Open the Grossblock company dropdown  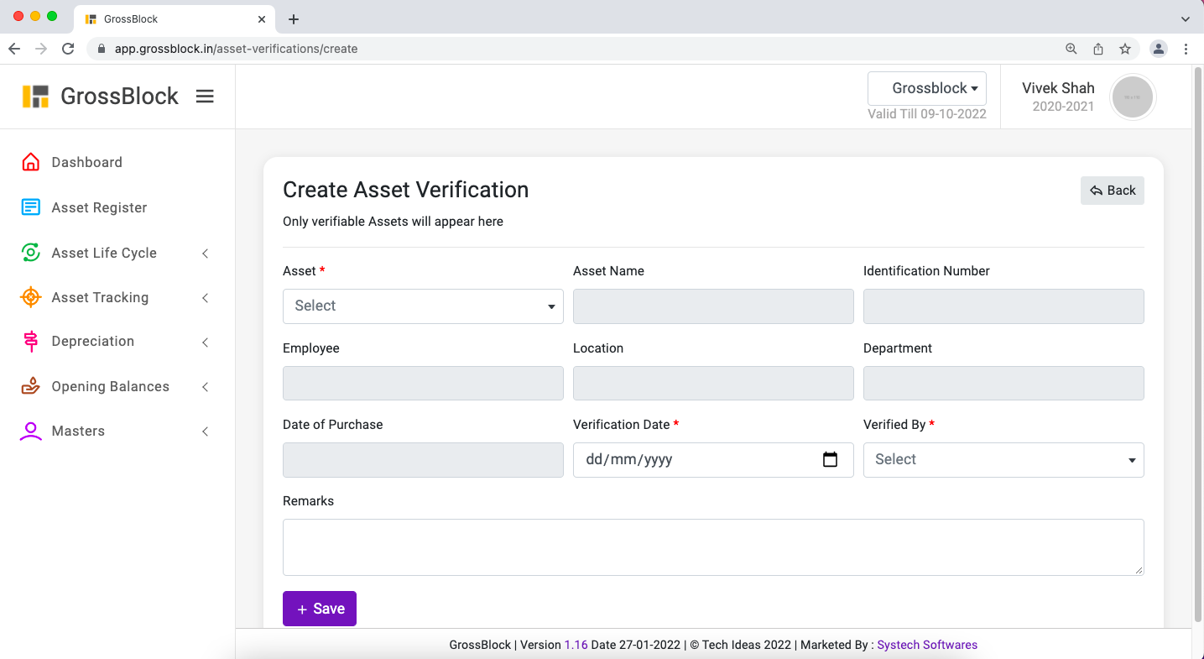point(927,88)
